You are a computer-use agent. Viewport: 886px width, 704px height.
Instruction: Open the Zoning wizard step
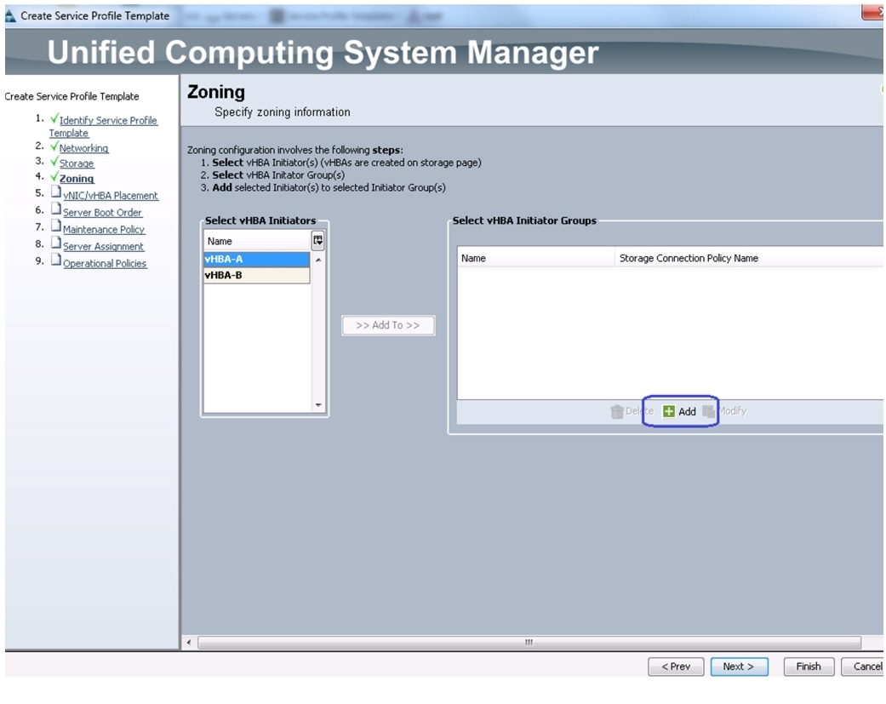tap(77, 179)
